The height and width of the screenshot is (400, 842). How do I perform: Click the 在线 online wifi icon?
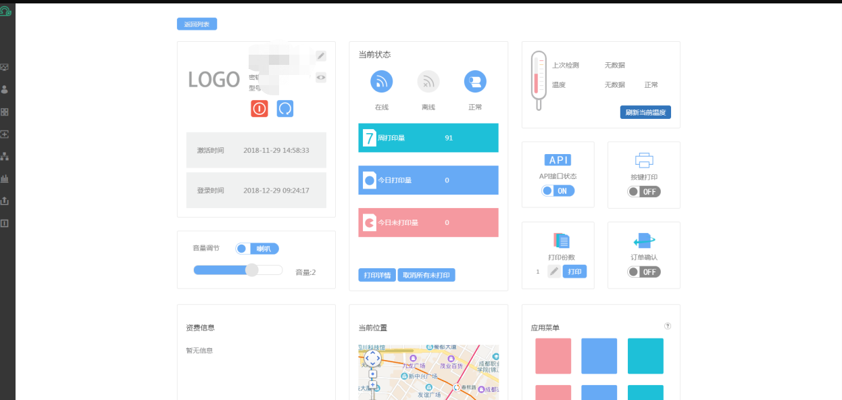[x=382, y=82]
